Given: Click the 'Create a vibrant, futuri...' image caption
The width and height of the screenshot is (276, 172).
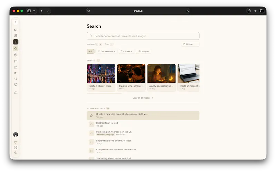Looking at the screenshot, I should point(101,86).
